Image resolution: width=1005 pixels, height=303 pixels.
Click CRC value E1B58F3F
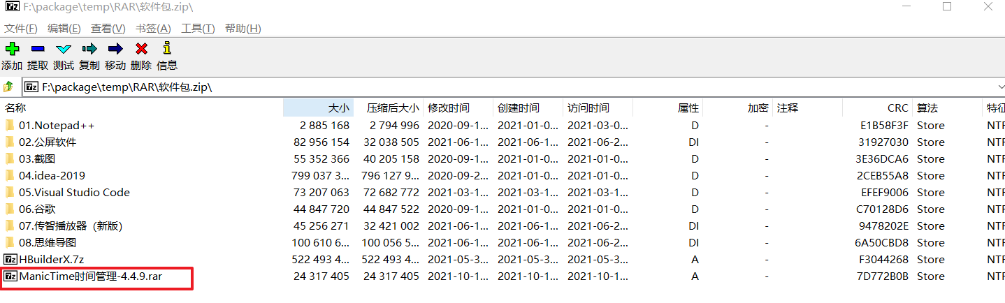(x=885, y=126)
